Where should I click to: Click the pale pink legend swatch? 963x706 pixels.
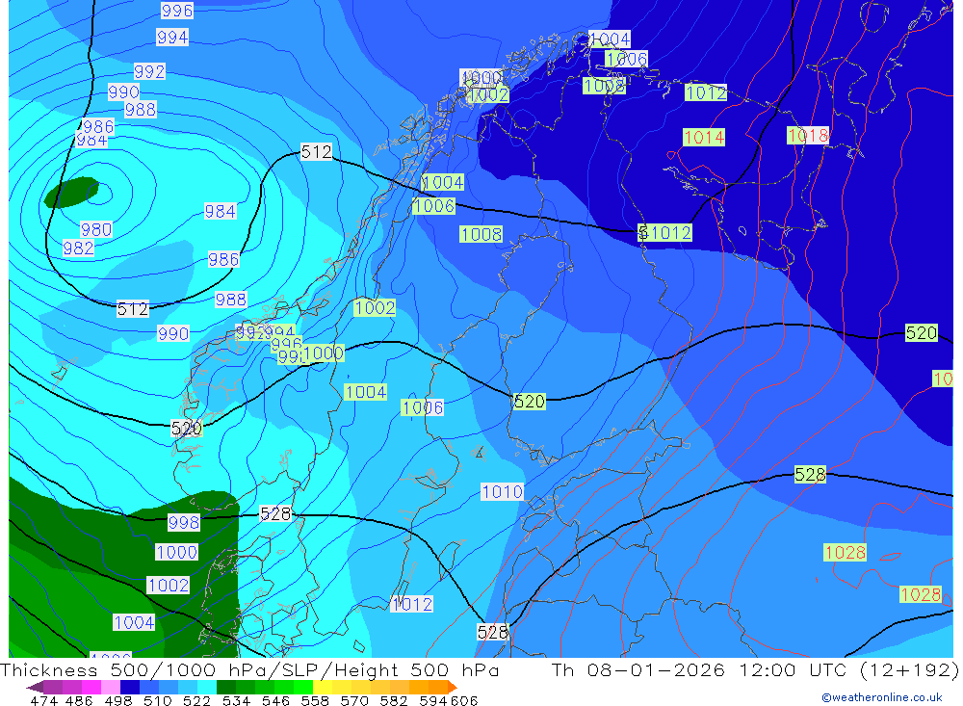[x=111, y=687]
